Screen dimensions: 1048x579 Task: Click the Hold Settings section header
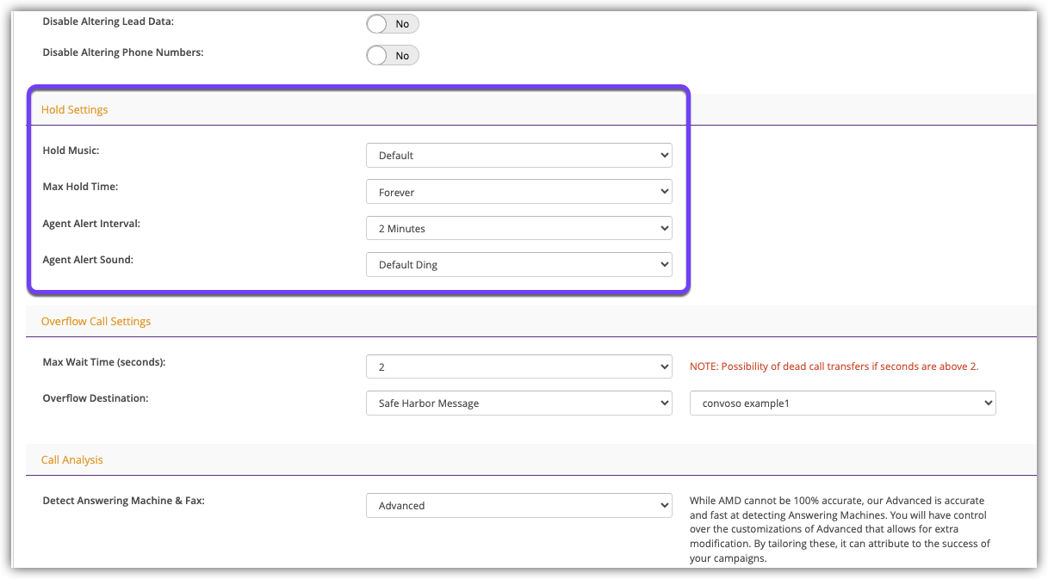(x=75, y=109)
